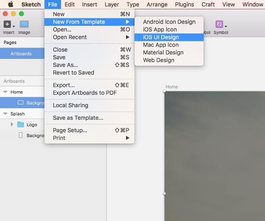Viewport: 265px width, 221px height.
Task: Click the green zoom window button
Action: [21, 14]
